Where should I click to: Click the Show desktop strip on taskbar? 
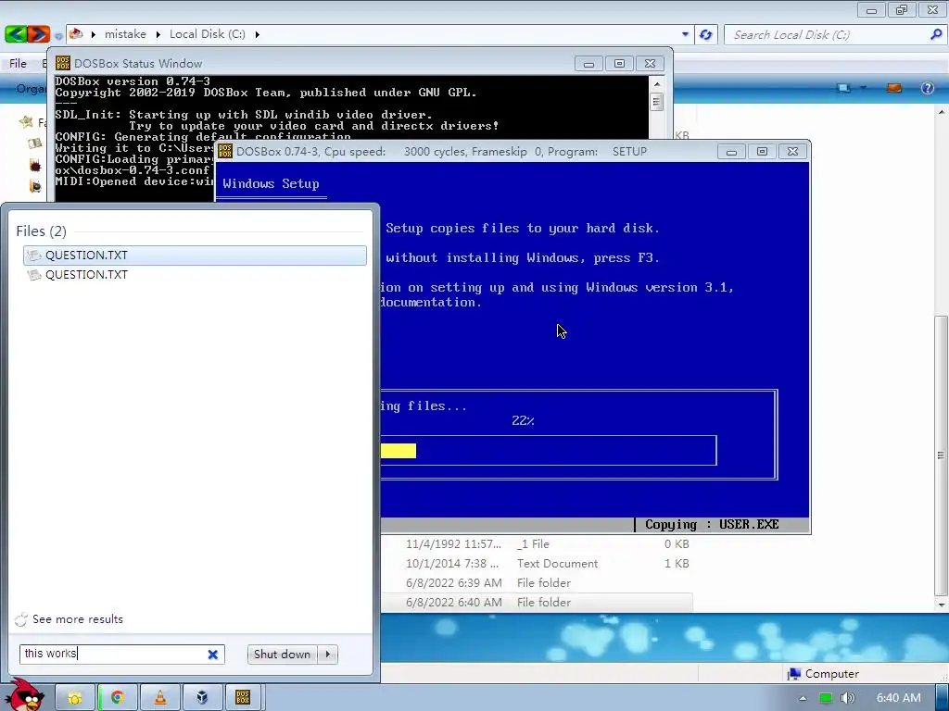point(942,698)
